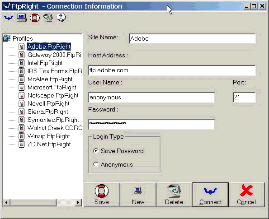Select the Microsoft.FtpRight profile name
This screenshot has width=269, height=219.
click(x=52, y=87)
